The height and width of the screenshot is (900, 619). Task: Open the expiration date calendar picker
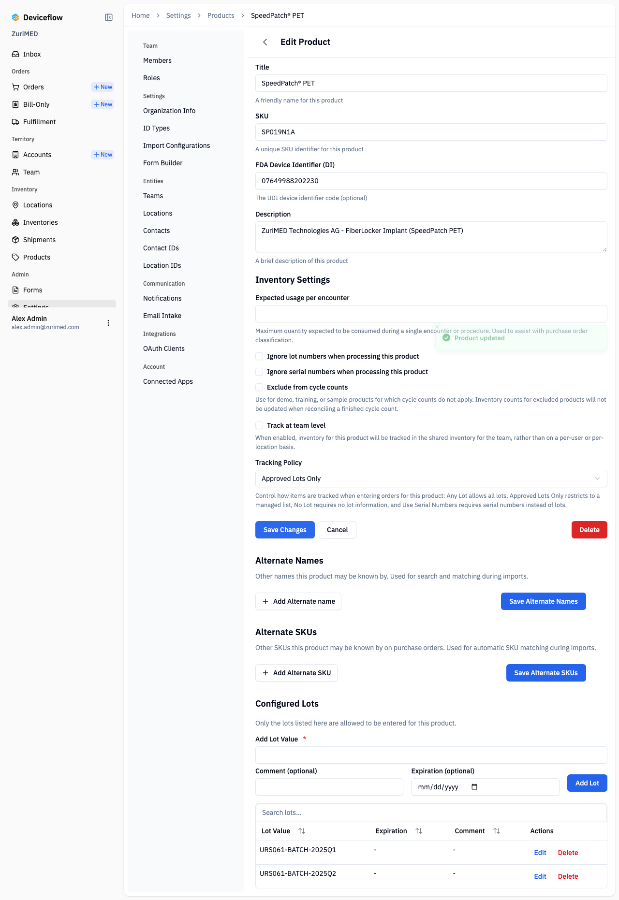coord(474,787)
